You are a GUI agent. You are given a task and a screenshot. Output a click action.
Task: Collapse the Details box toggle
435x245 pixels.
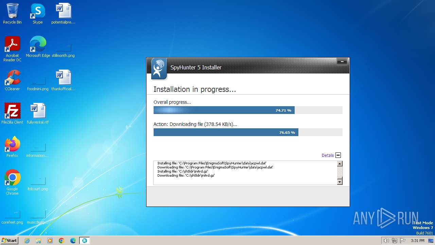point(338,155)
